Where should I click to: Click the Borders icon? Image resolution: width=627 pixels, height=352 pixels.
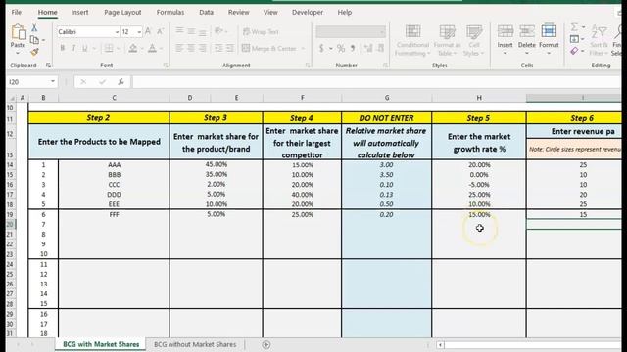pos(109,49)
